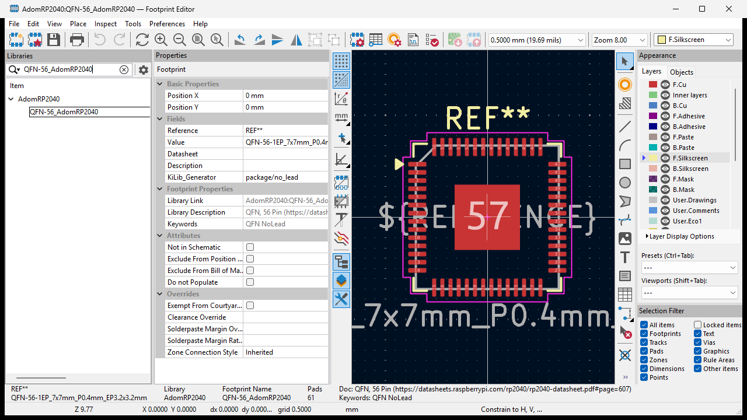The image size is (747, 420).
Task: Toggle Exempt From Courtyard checkbox
Action: point(250,306)
